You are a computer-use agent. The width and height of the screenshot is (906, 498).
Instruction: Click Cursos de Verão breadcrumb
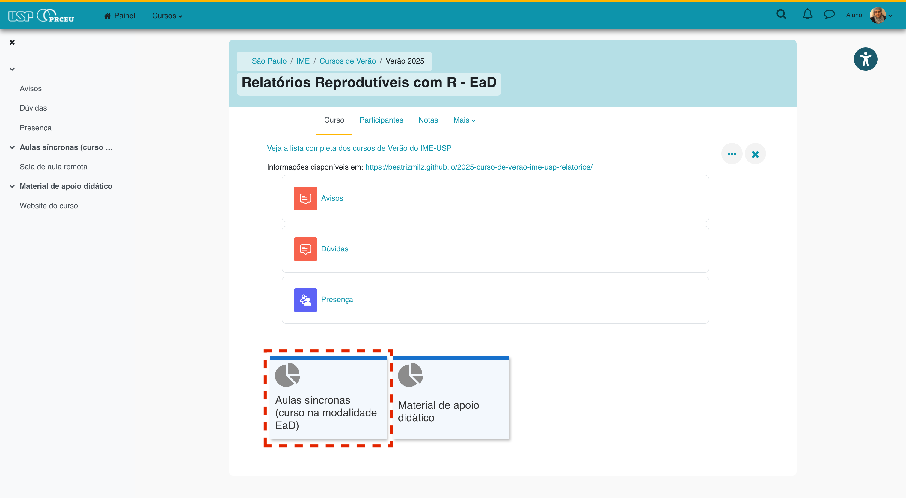[347, 61]
